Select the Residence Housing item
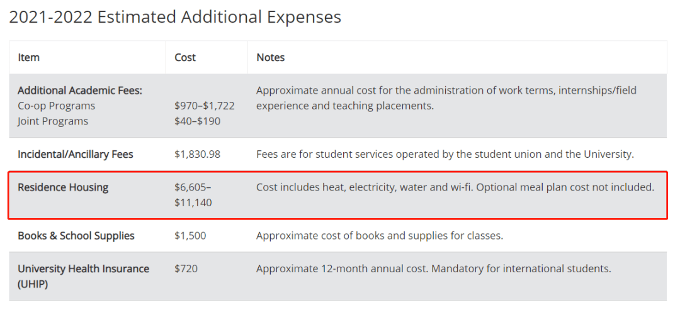The image size is (680, 315). click(63, 187)
